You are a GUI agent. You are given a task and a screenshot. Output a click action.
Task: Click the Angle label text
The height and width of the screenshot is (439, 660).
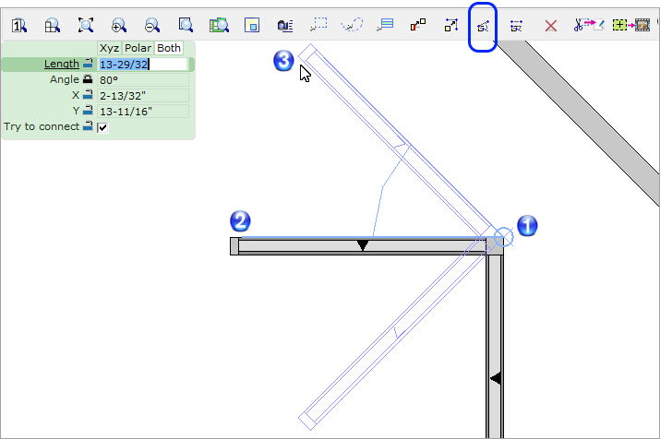pyautogui.click(x=65, y=79)
